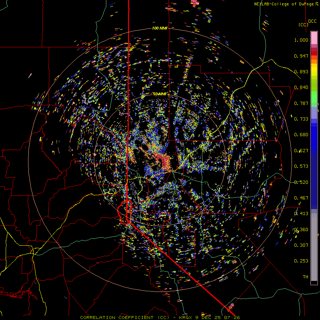Click the 0.307 scale value
Viewport: 320px width, 320px height.
tap(301, 245)
